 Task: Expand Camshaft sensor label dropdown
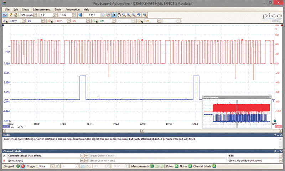pos(82,156)
